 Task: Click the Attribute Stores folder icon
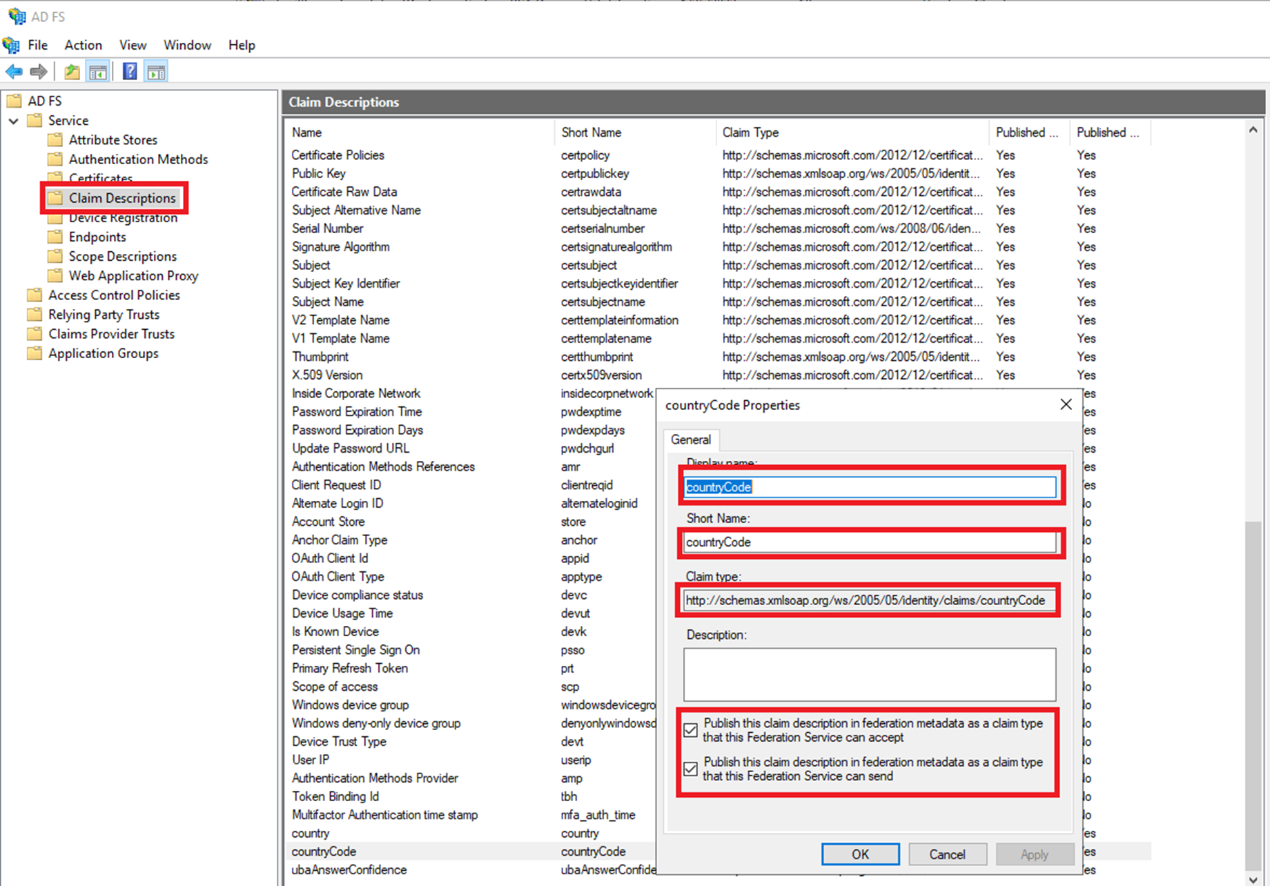point(55,140)
